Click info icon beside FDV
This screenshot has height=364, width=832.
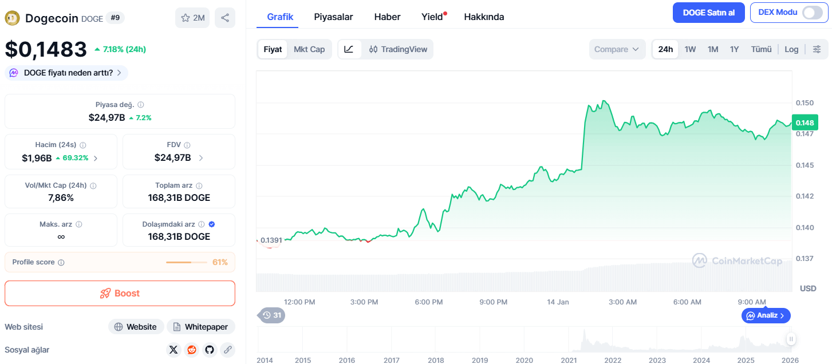(x=187, y=145)
